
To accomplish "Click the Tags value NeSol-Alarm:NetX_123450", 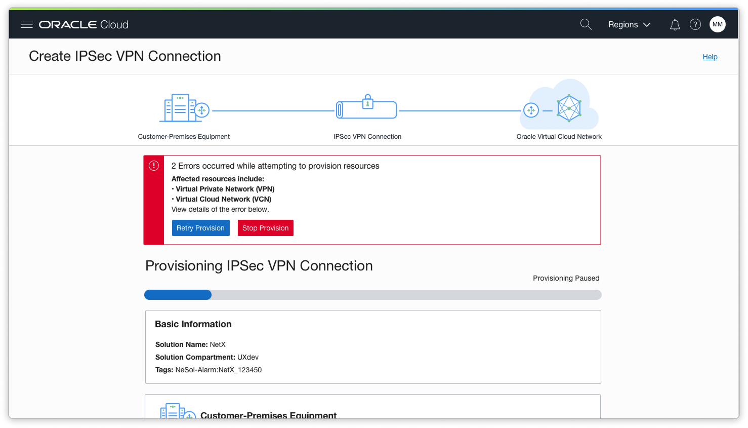I will [x=219, y=370].
